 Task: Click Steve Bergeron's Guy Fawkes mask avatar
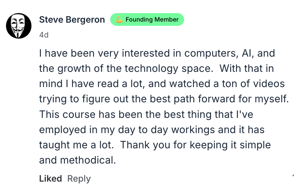point(19,26)
